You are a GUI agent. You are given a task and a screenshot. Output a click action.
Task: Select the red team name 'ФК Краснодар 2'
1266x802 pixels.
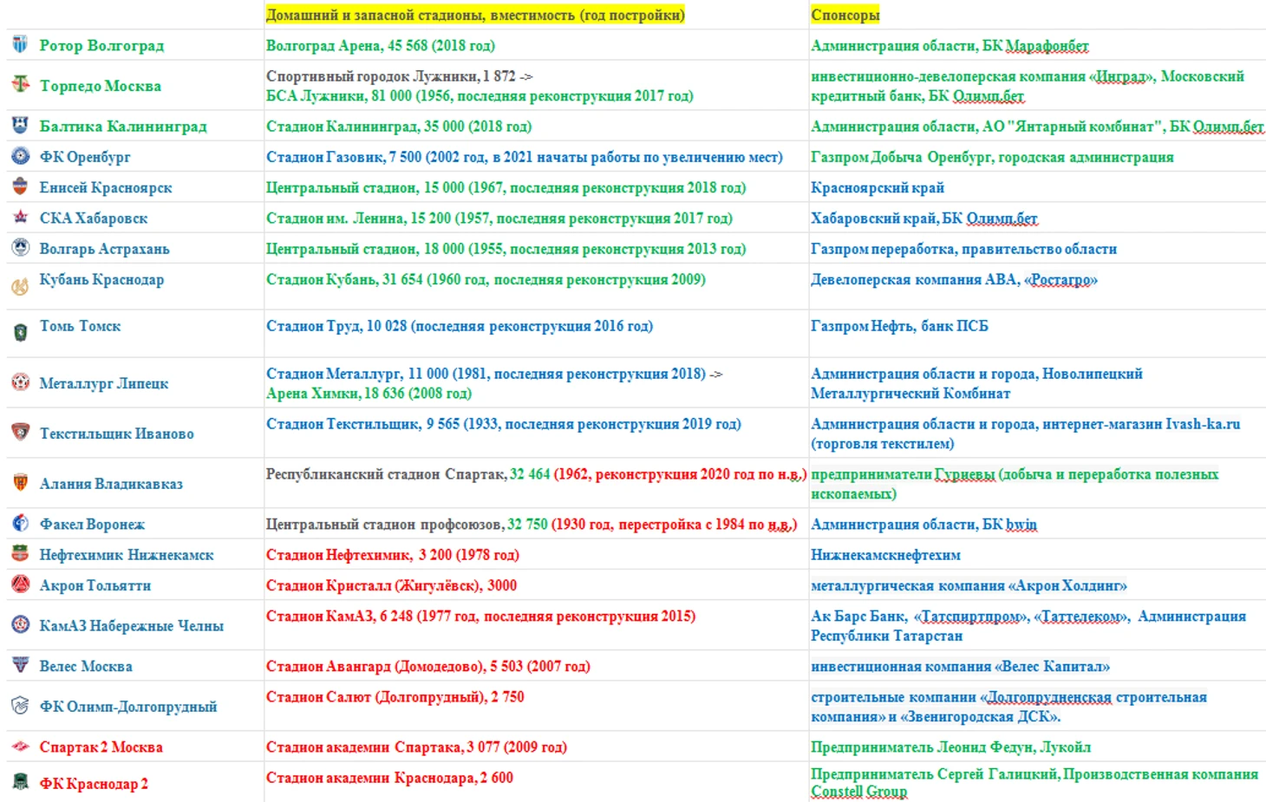pyautogui.click(x=94, y=784)
